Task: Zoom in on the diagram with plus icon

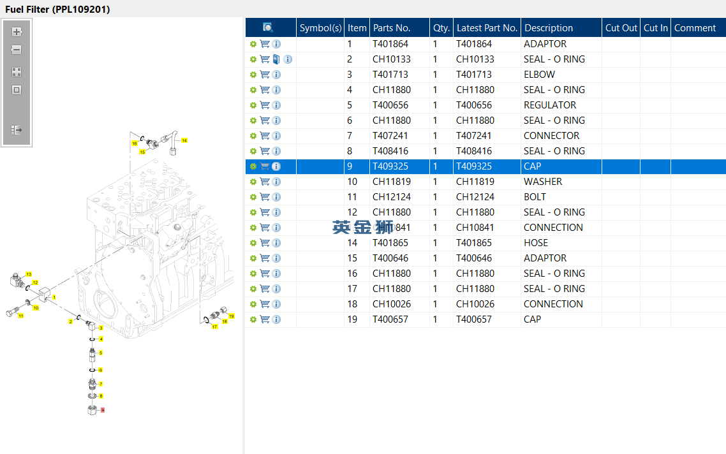Action: (x=17, y=32)
